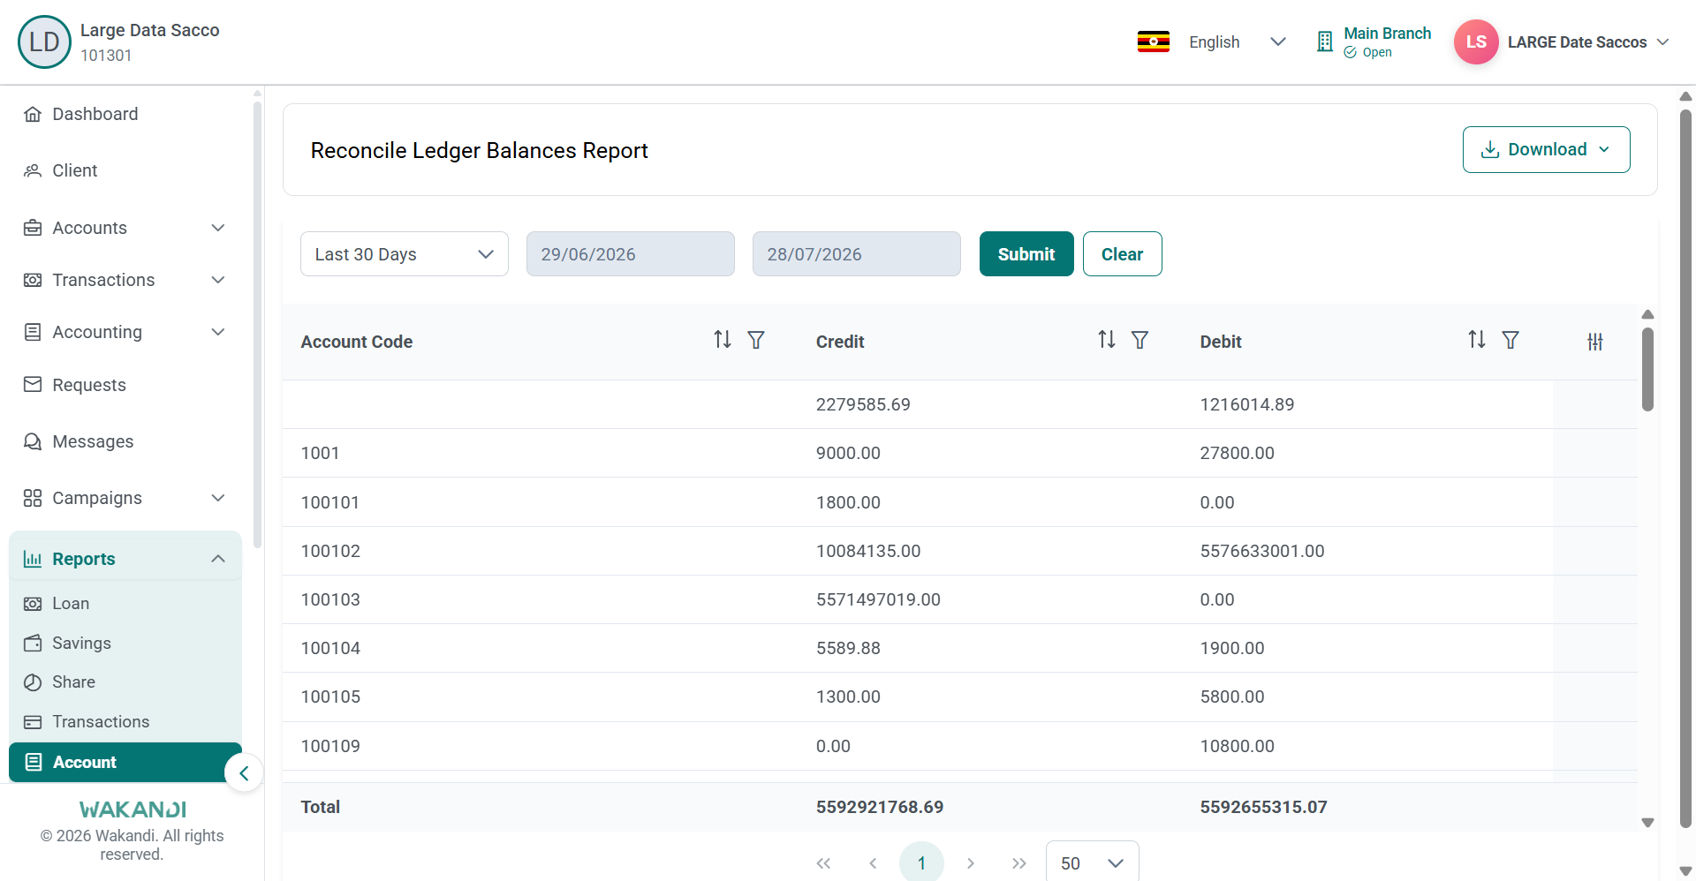Open the Loan reports item
This screenshot has width=1696, height=881.
tap(125, 604)
